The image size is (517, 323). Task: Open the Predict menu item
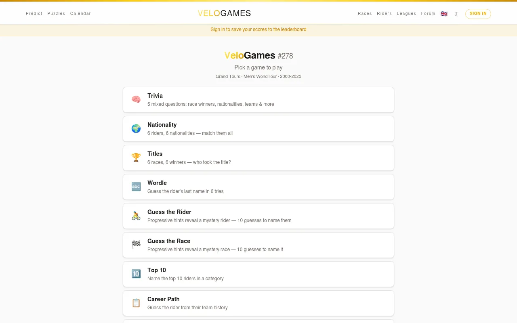click(34, 14)
